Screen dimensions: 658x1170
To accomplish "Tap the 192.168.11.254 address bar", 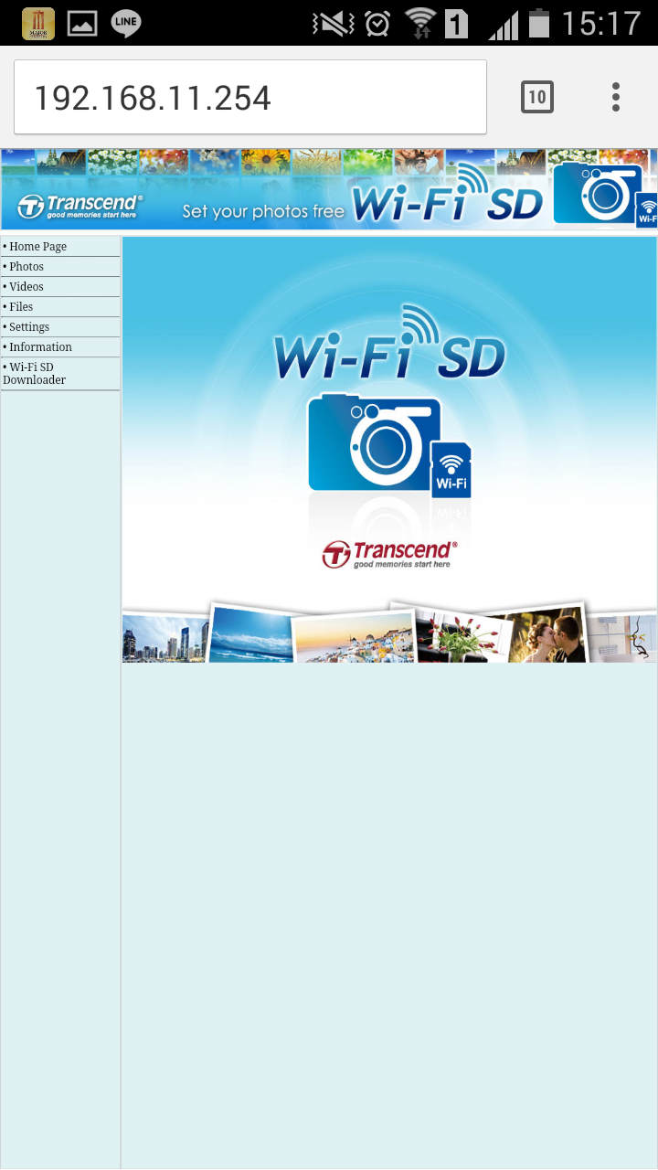I will point(250,98).
